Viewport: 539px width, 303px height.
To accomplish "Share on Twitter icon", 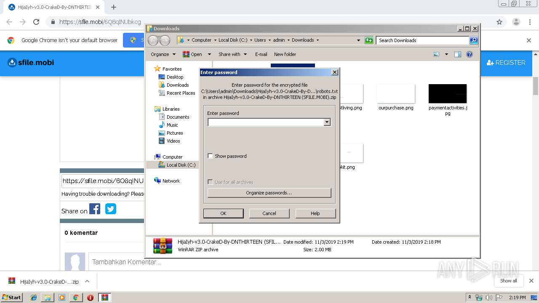I will (x=111, y=209).
